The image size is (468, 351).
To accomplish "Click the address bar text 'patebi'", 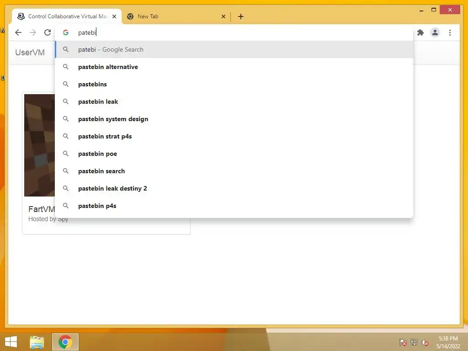I will pyautogui.click(x=87, y=32).
